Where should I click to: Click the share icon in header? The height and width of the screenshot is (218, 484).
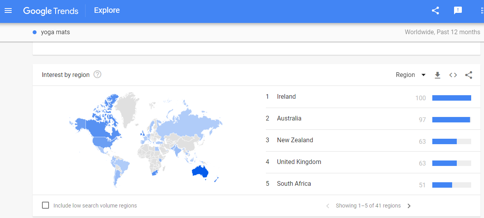click(x=435, y=10)
